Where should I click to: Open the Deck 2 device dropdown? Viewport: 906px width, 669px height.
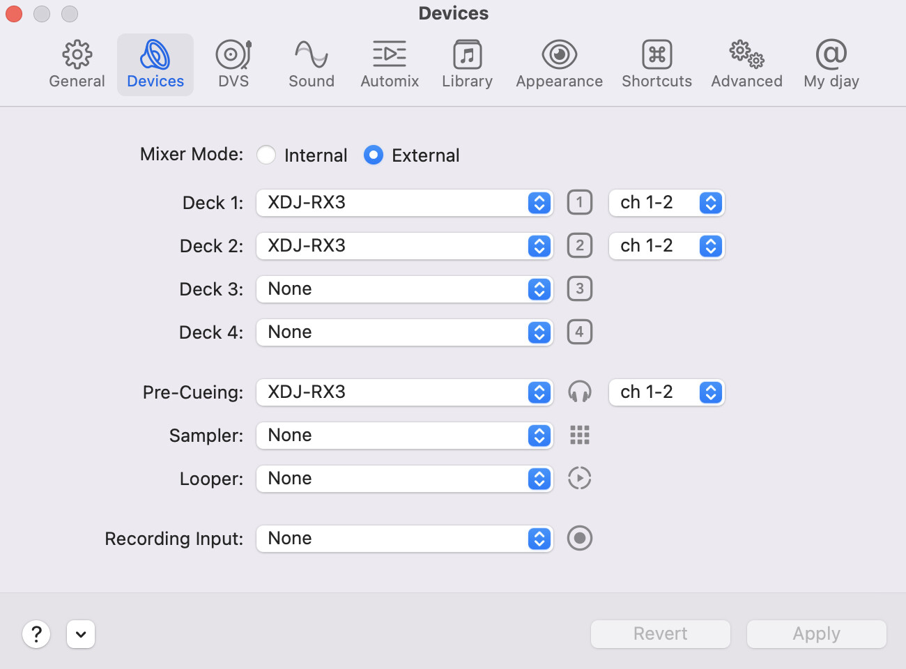pos(405,246)
